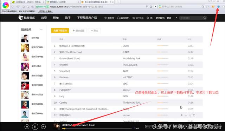The height and width of the screenshot is (131, 225).
Task: Click the address bar URL www.kuwo.cn
Action: [x=77, y=7]
